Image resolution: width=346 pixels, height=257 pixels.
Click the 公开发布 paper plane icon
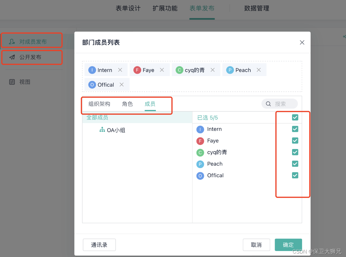coord(12,57)
